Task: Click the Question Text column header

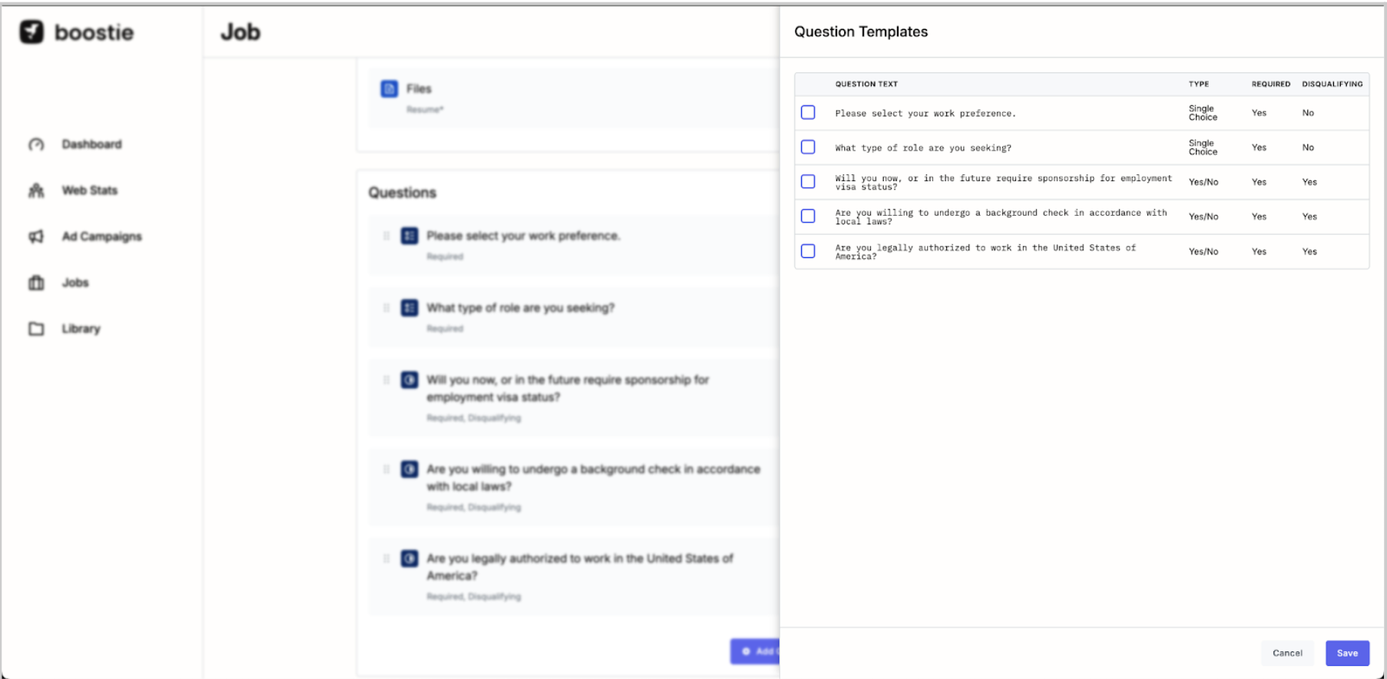Action: click(x=866, y=84)
